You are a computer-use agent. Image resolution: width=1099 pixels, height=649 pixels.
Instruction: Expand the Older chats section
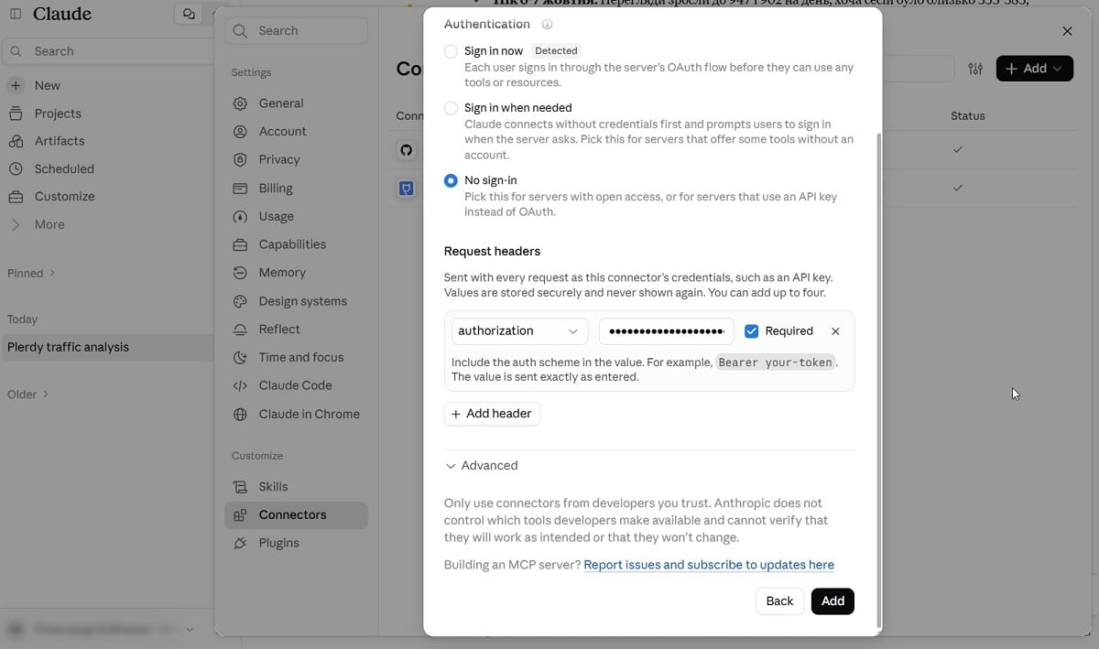click(28, 395)
